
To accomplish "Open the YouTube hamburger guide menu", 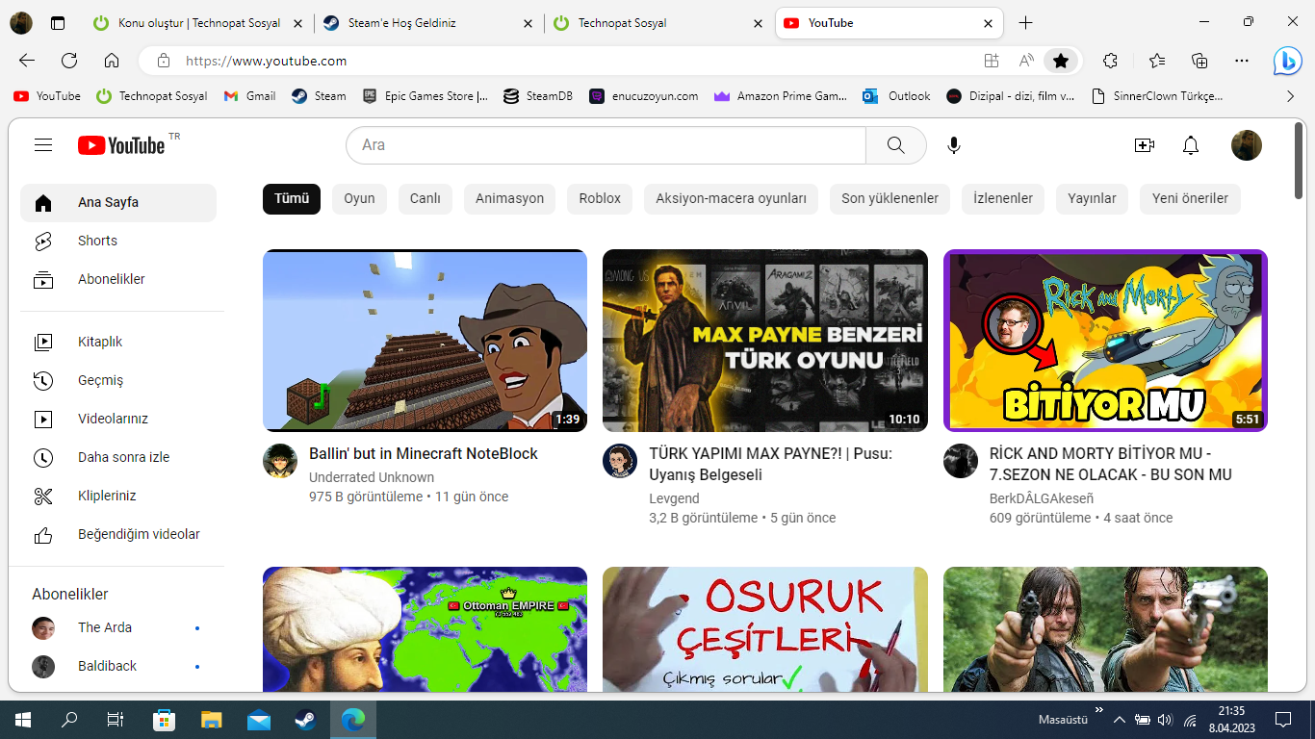I will tap(43, 145).
